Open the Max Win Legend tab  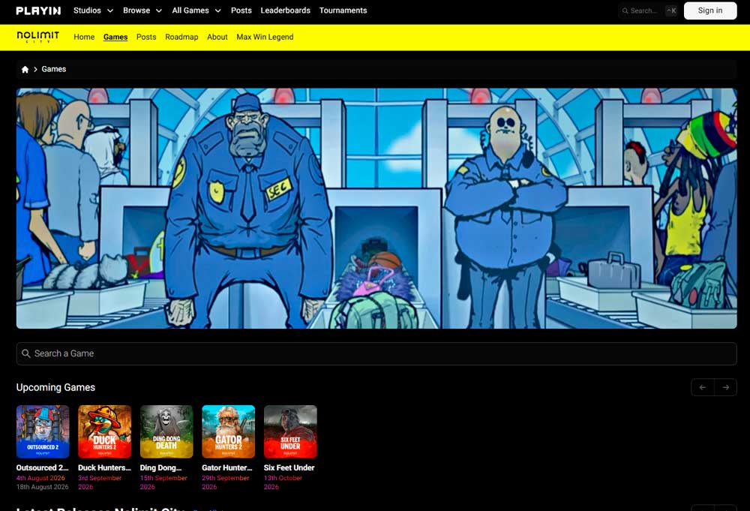[265, 37]
